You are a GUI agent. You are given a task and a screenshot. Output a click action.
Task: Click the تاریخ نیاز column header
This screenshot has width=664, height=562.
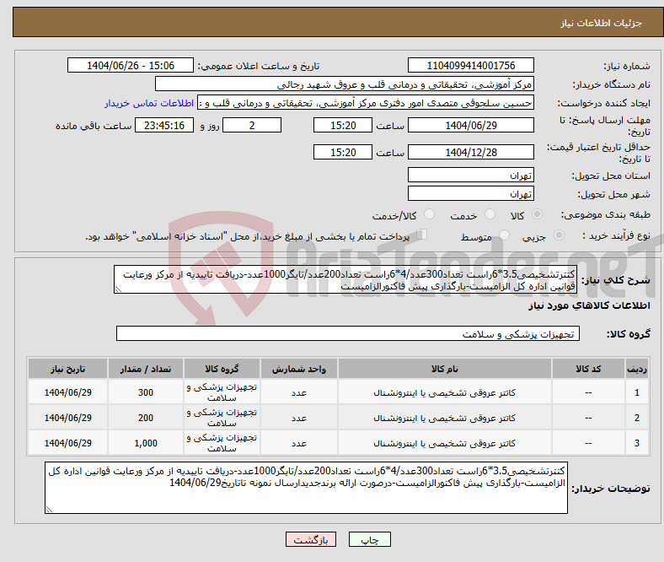coord(67,369)
